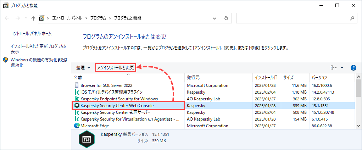The image size is (362, 150).
Task: Click the scrollbar thumb of program list
Action: [358, 88]
